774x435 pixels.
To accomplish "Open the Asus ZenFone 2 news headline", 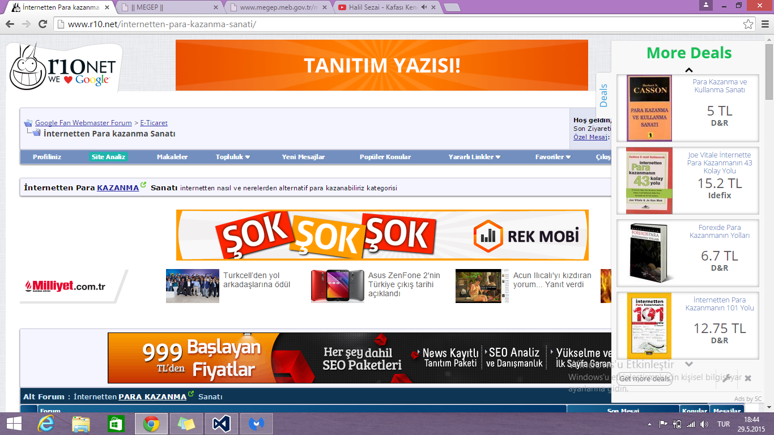I will tap(404, 284).
